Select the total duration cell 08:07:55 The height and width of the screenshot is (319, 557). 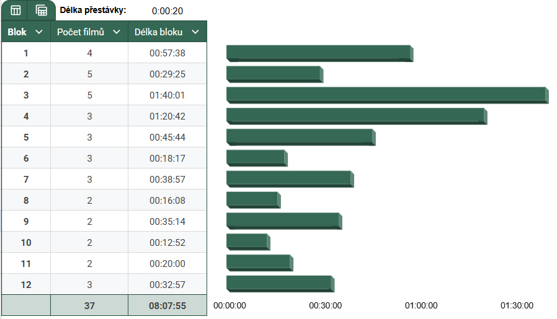[x=167, y=305]
